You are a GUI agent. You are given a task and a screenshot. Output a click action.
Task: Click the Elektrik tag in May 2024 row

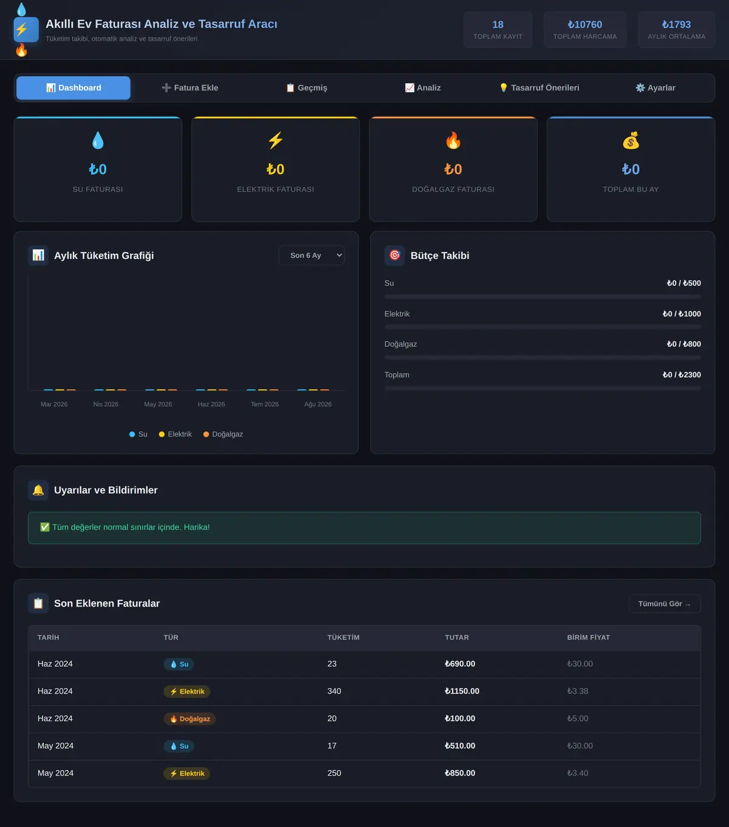[187, 774]
